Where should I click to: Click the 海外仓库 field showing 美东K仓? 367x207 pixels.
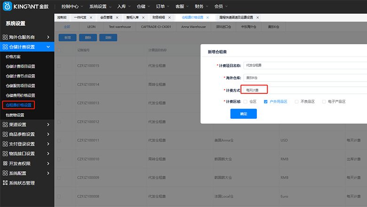(x=305, y=78)
